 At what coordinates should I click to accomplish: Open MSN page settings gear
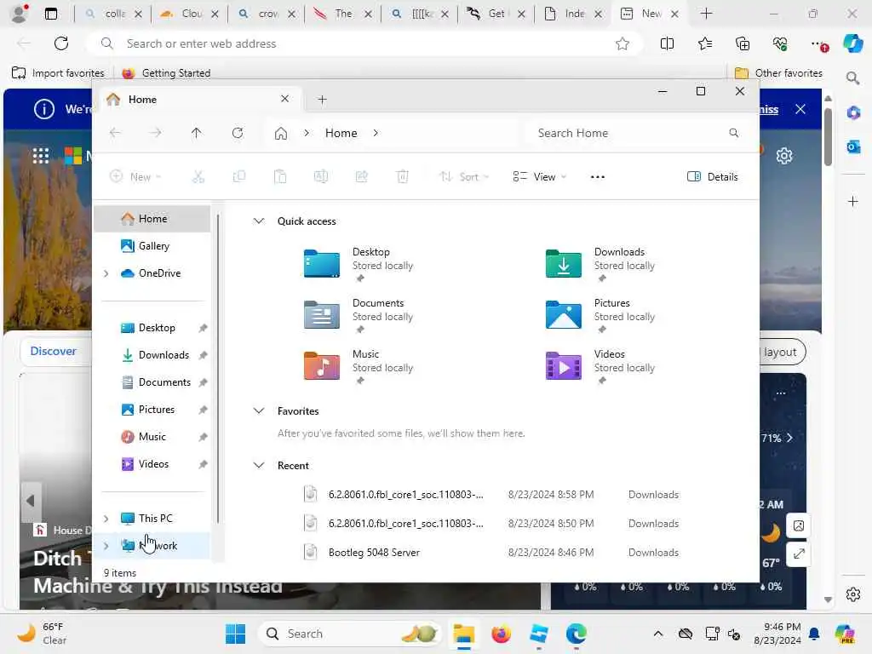pyautogui.click(x=784, y=157)
